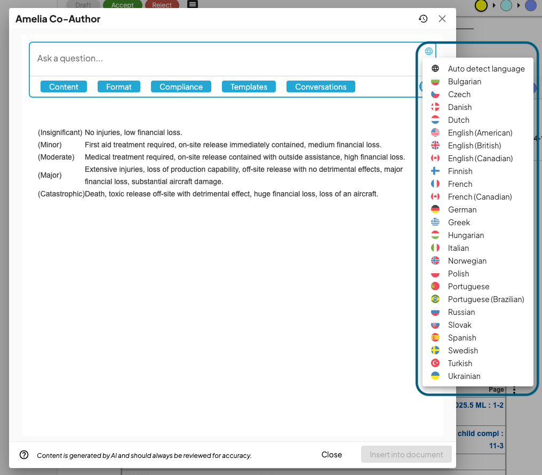
Task: Click the '(Minor)' severity label text
Action: click(50, 145)
